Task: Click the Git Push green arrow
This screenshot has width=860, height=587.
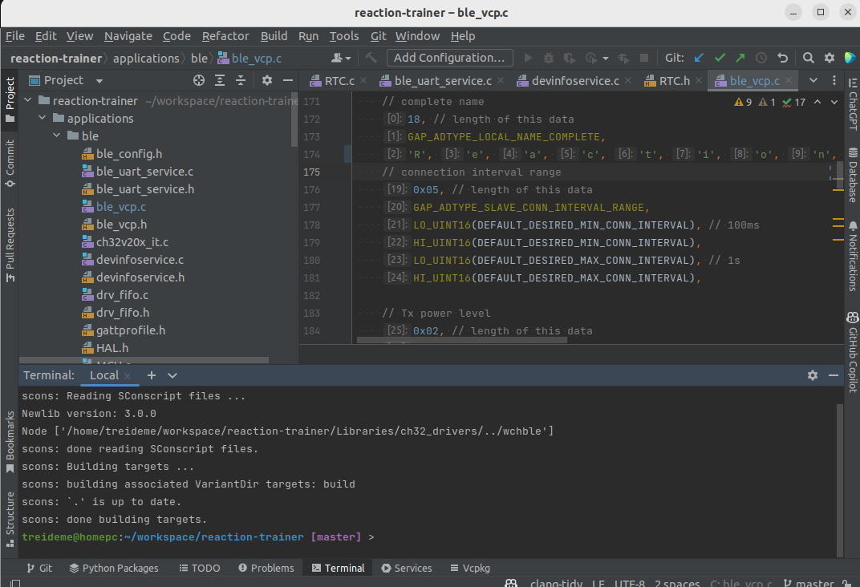Action: [x=740, y=58]
